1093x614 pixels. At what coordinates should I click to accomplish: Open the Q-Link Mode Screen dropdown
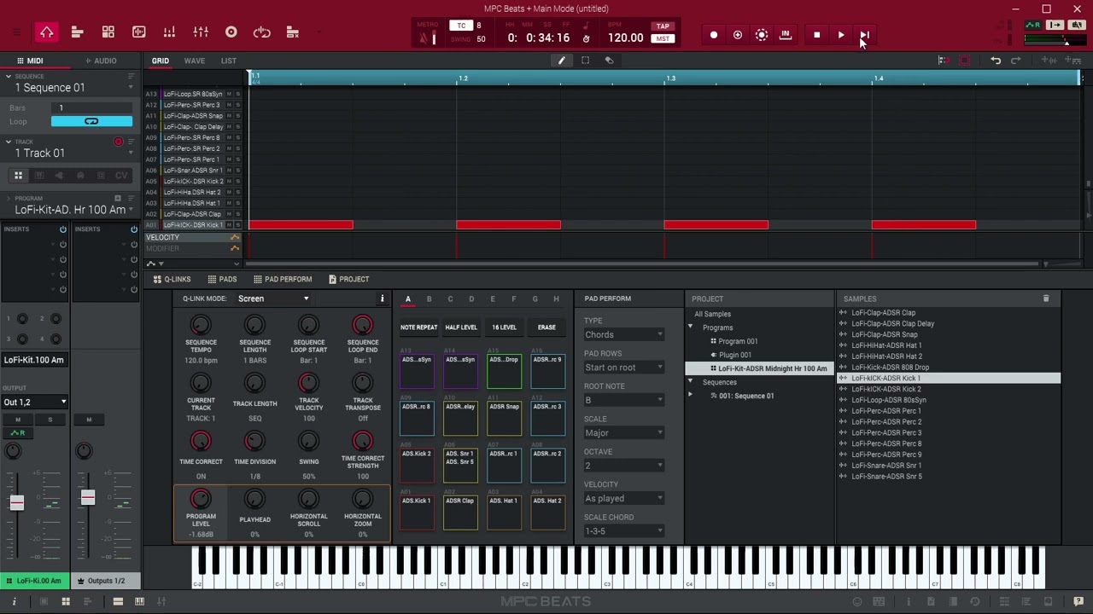tap(273, 298)
